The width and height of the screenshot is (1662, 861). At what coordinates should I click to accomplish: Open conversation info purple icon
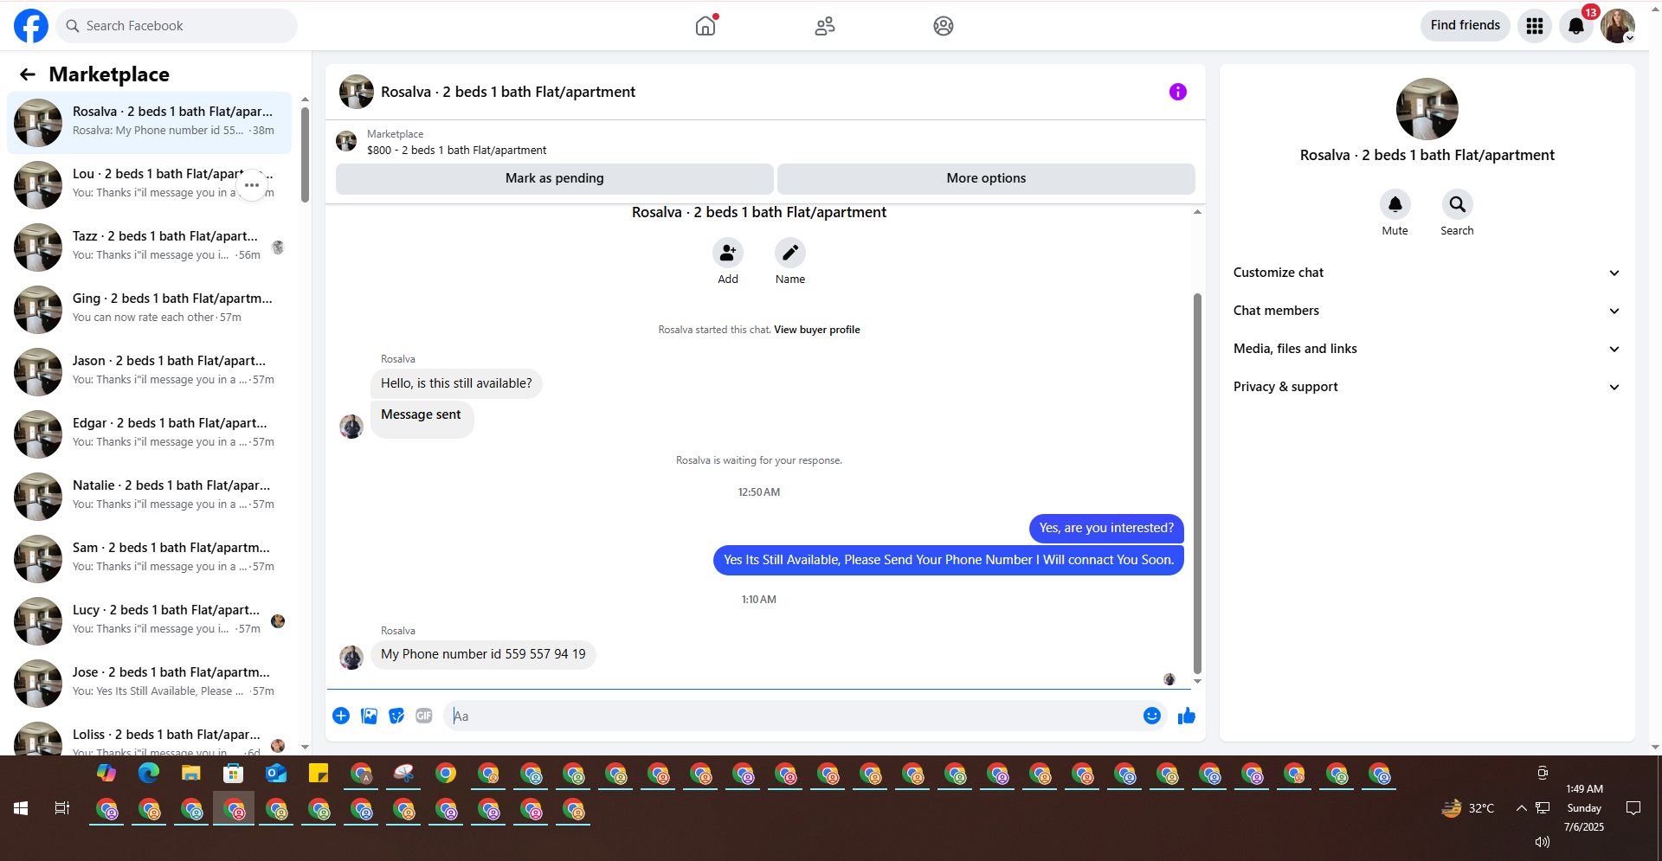1178,92
